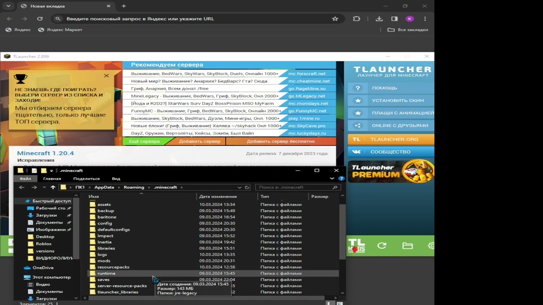
Task: Open the quick access toolbar customize dropdown
Action: pos(52,171)
